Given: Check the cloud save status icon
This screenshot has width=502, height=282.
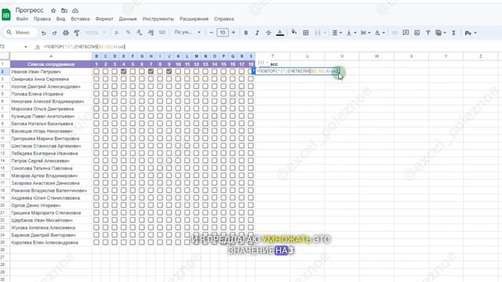Looking at the screenshot, I should [75, 10].
